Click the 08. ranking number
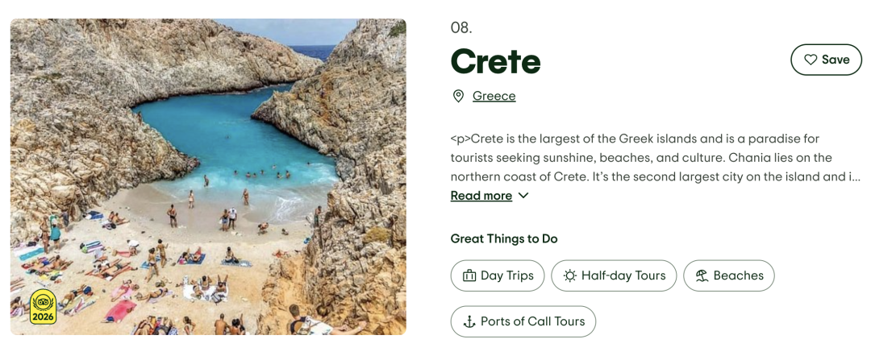This screenshot has width=871, height=352. click(461, 28)
